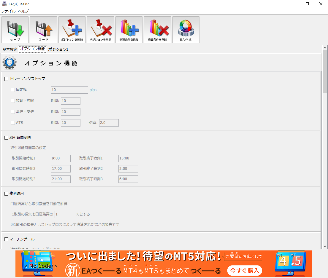Open the ヘルプ menu
The width and height of the screenshot is (328, 278).
23,11
